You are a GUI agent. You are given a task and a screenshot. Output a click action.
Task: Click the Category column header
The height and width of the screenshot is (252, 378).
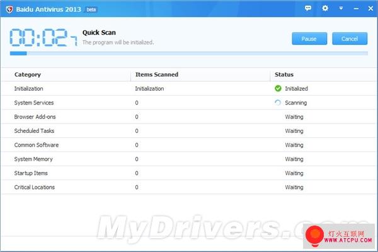point(28,74)
